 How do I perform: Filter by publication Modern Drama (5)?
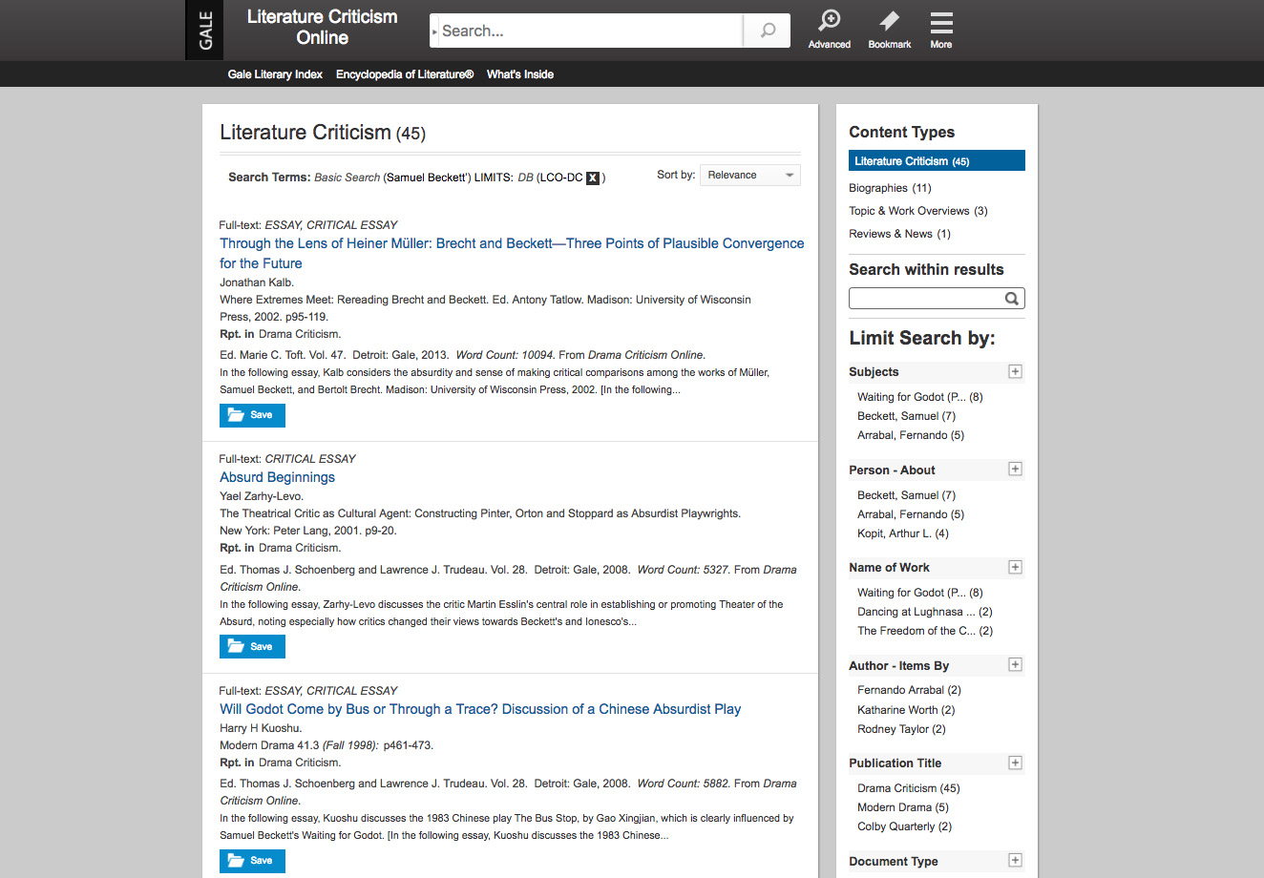point(903,807)
